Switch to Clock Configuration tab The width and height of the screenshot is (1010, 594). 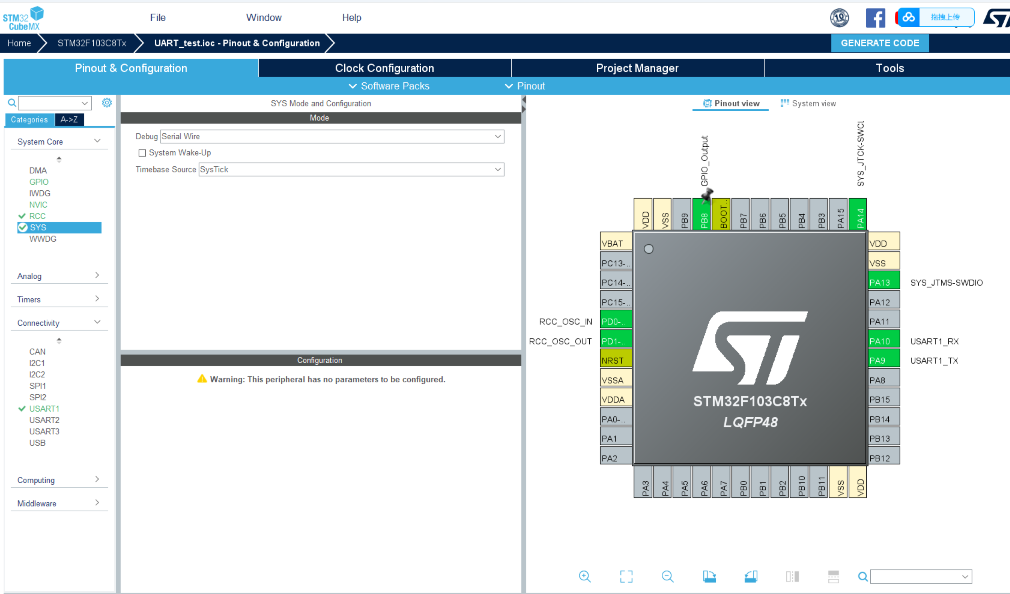385,68
